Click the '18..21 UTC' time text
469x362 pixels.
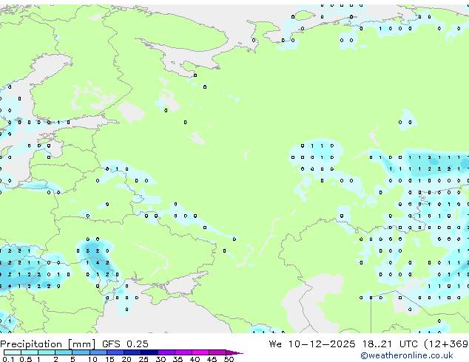(x=389, y=344)
